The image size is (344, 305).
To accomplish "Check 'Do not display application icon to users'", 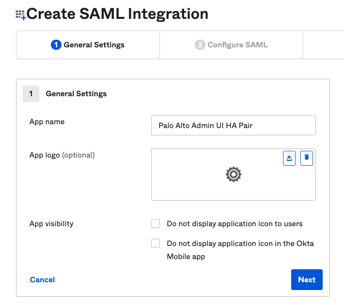I will [x=156, y=224].
